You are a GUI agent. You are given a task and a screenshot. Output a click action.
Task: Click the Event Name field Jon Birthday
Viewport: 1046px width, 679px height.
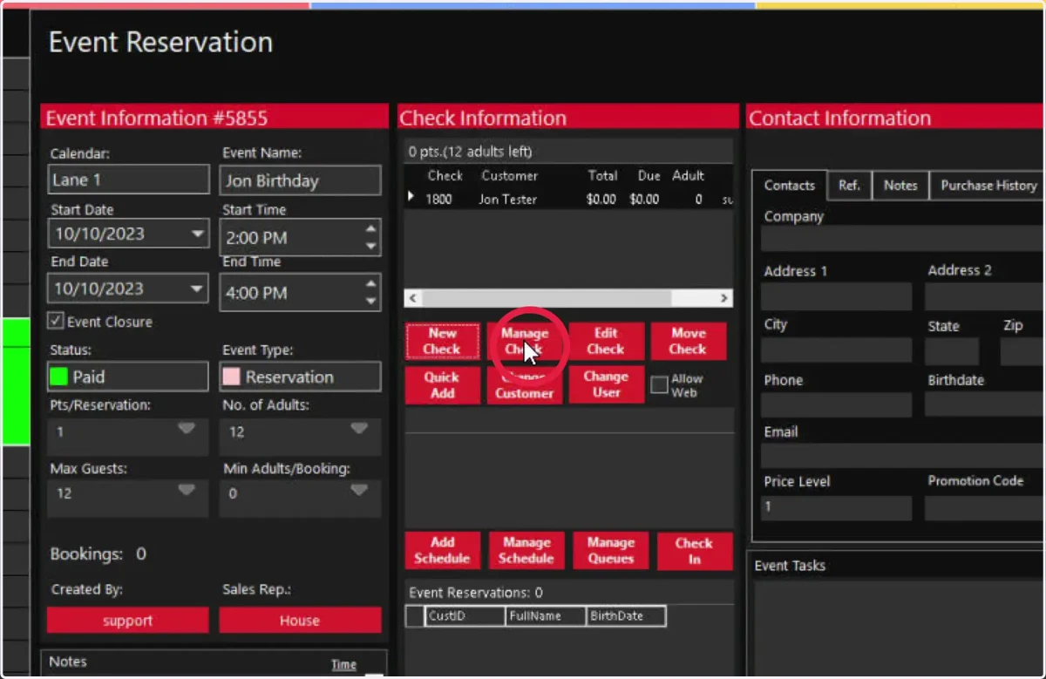(300, 180)
